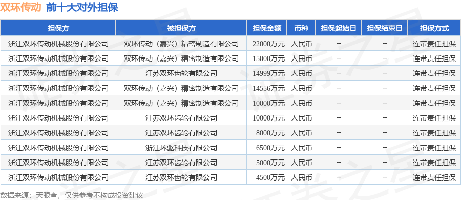Click 浙江双环传动机械股份有限公司 in the 8000万元 row
This screenshot has height=200, width=461.
pos(58,133)
